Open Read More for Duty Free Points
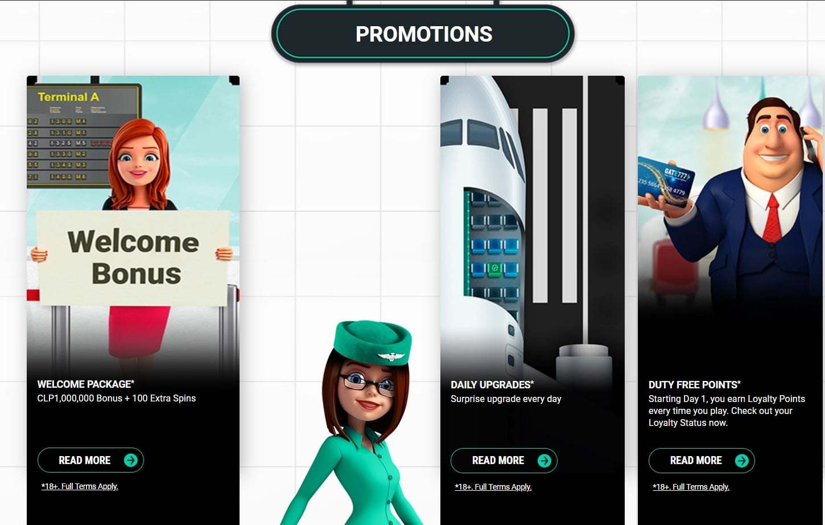825x525 pixels. [702, 461]
